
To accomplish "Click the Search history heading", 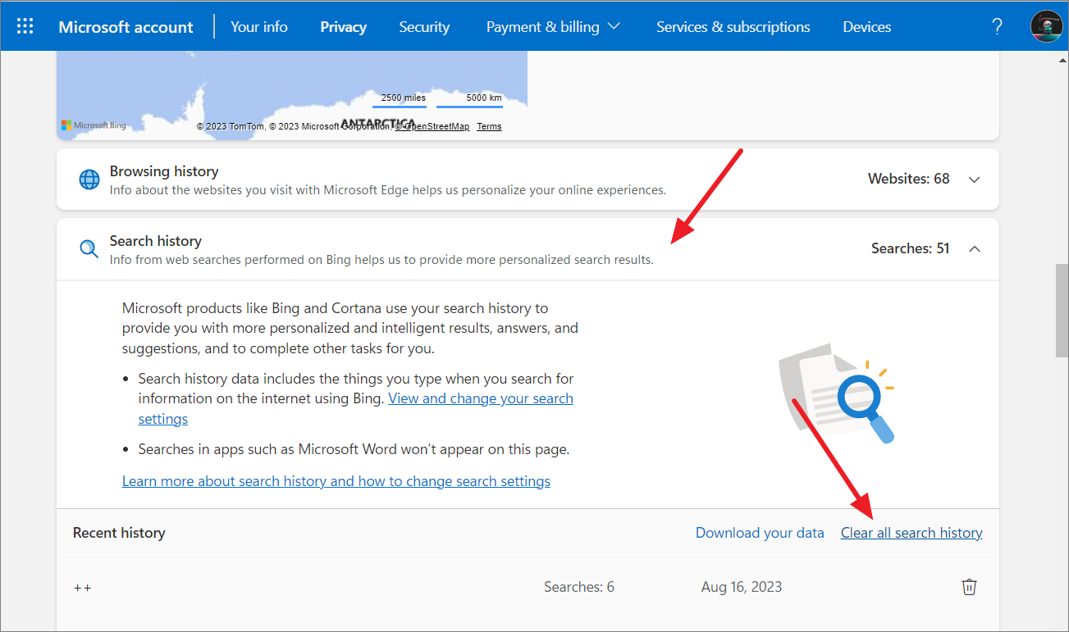I will pyautogui.click(x=156, y=241).
